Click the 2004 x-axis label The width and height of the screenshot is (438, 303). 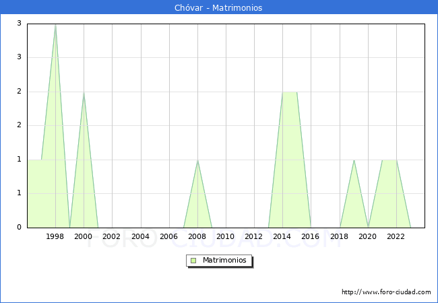[x=140, y=236]
